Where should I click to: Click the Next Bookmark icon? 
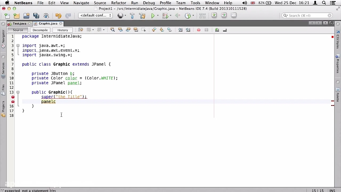tap(162, 30)
